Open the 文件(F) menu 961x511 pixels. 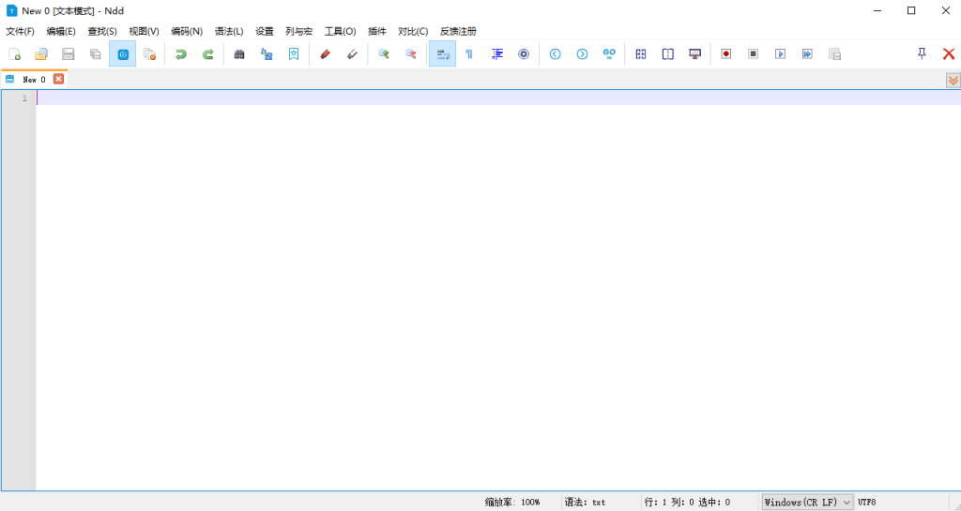pyautogui.click(x=21, y=31)
